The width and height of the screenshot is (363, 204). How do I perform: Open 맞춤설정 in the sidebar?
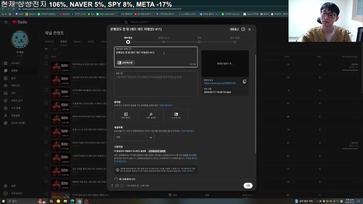[15, 116]
